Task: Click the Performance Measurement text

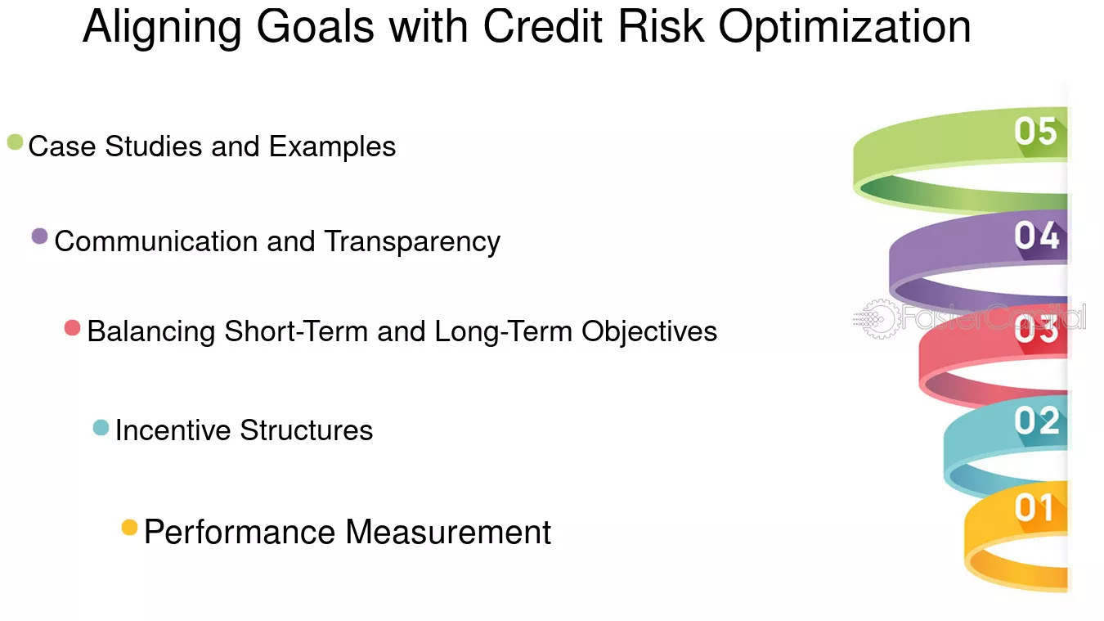Action: click(x=348, y=533)
